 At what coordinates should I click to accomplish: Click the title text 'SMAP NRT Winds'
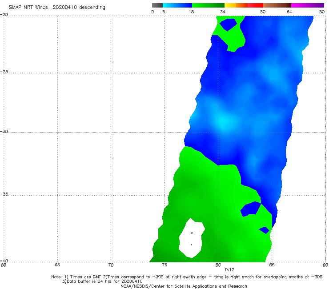pyautogui.click(x=28, y=7)
